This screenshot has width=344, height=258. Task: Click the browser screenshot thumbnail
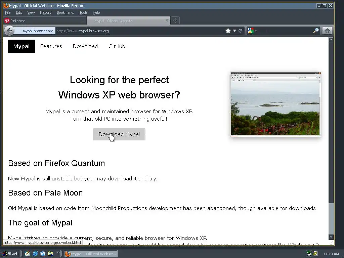coord(276,104)
